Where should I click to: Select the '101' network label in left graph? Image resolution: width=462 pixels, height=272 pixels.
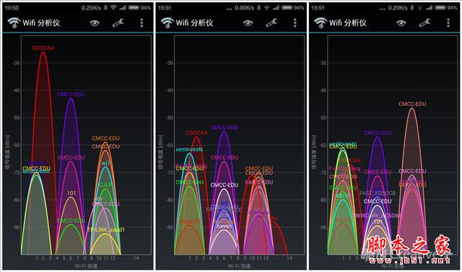pyautogui.click(x=71, y=193)
